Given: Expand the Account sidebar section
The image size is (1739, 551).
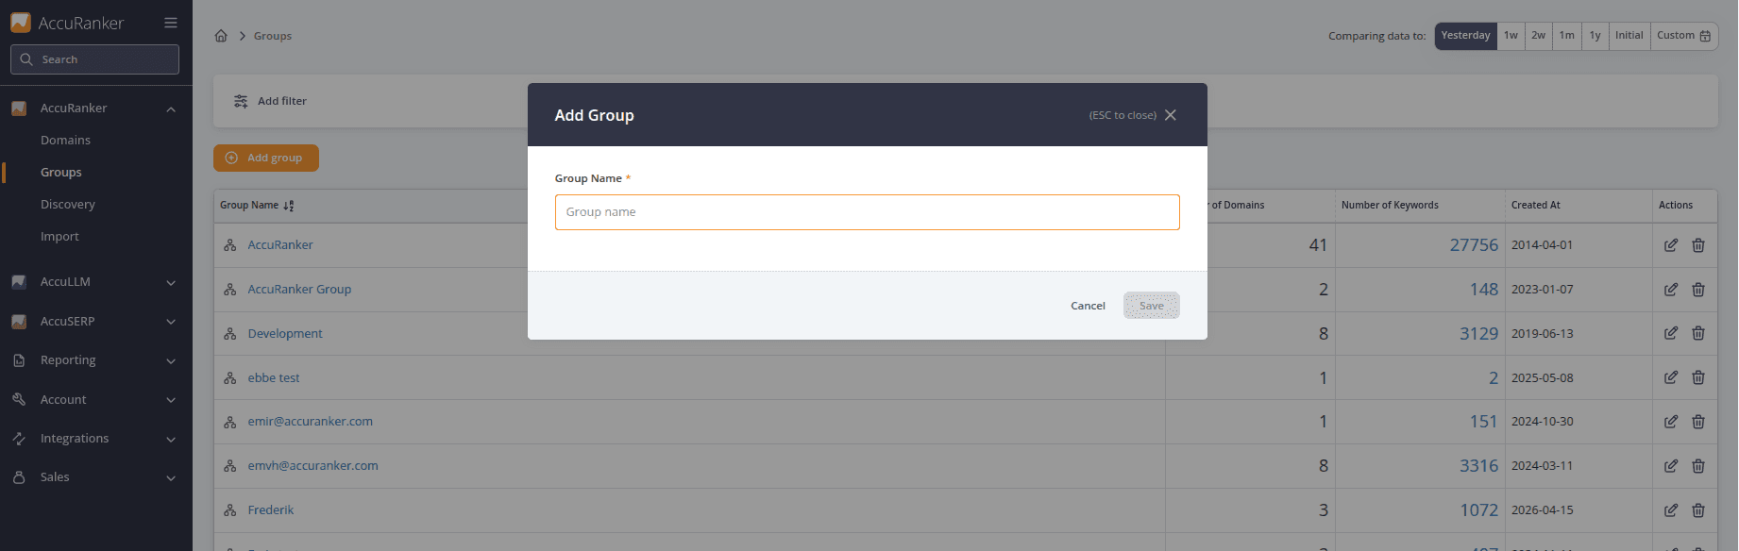Looking at the screenshot, I should 171,400.
